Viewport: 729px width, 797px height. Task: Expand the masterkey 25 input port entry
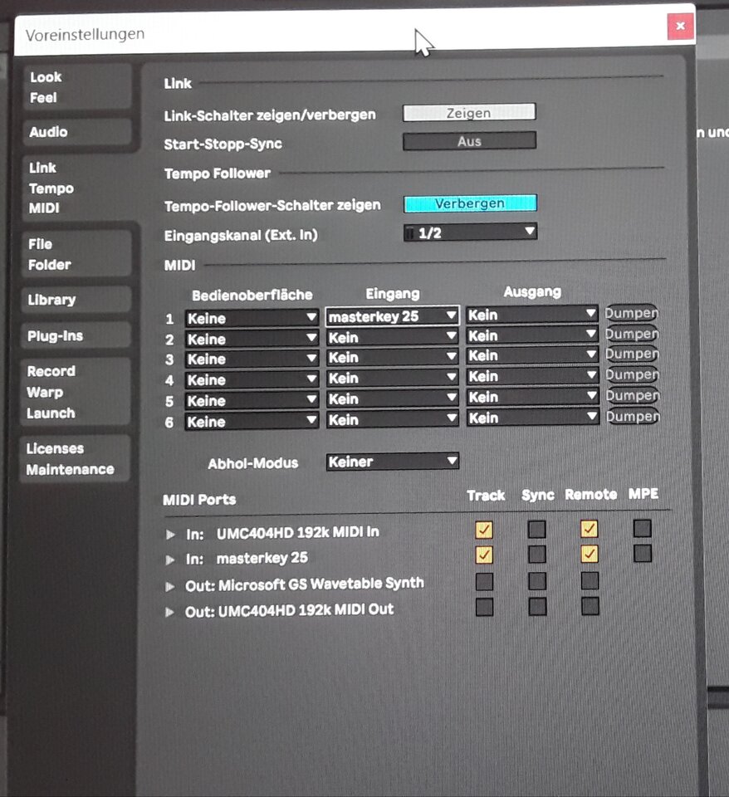(x=170, y=560)
